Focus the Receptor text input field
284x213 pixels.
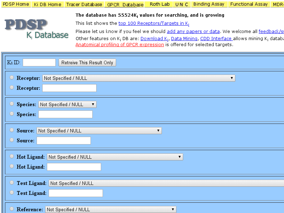[x=69, y=88]
